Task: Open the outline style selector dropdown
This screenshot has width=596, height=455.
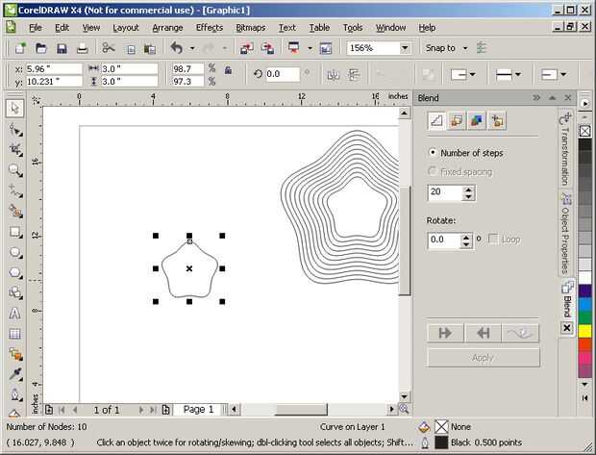Action: pos(509,74)
